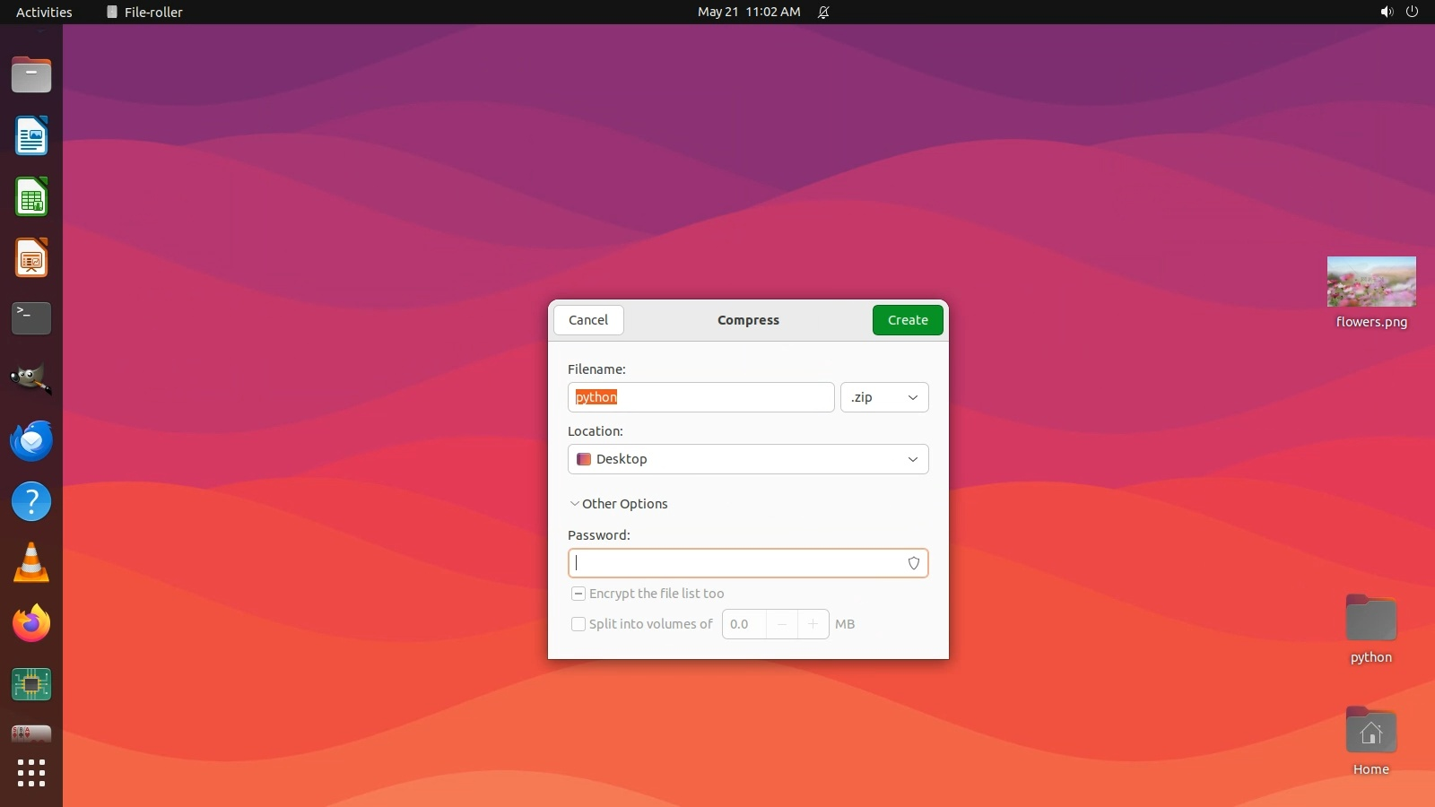Click the password visibility shield icon
The width and height of the screenshot is (1435, 807).
pyautogui.click(x=913, y=563)
